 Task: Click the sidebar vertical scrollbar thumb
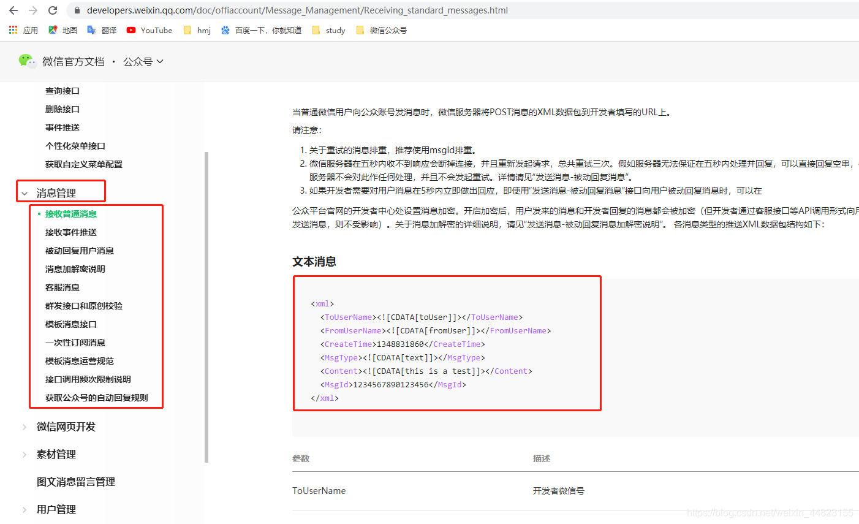(206, 306)
